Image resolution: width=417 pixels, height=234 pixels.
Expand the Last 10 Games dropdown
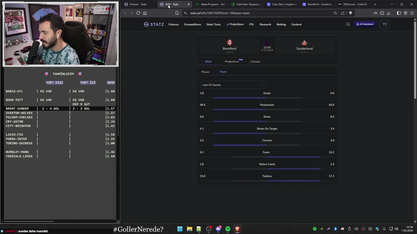pyautogui.click(x=233, y=85)
